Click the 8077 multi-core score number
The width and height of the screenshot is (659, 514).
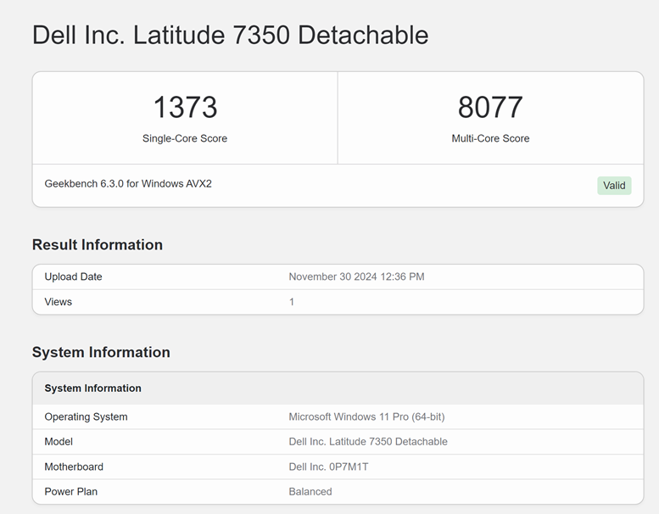[490, 107]
